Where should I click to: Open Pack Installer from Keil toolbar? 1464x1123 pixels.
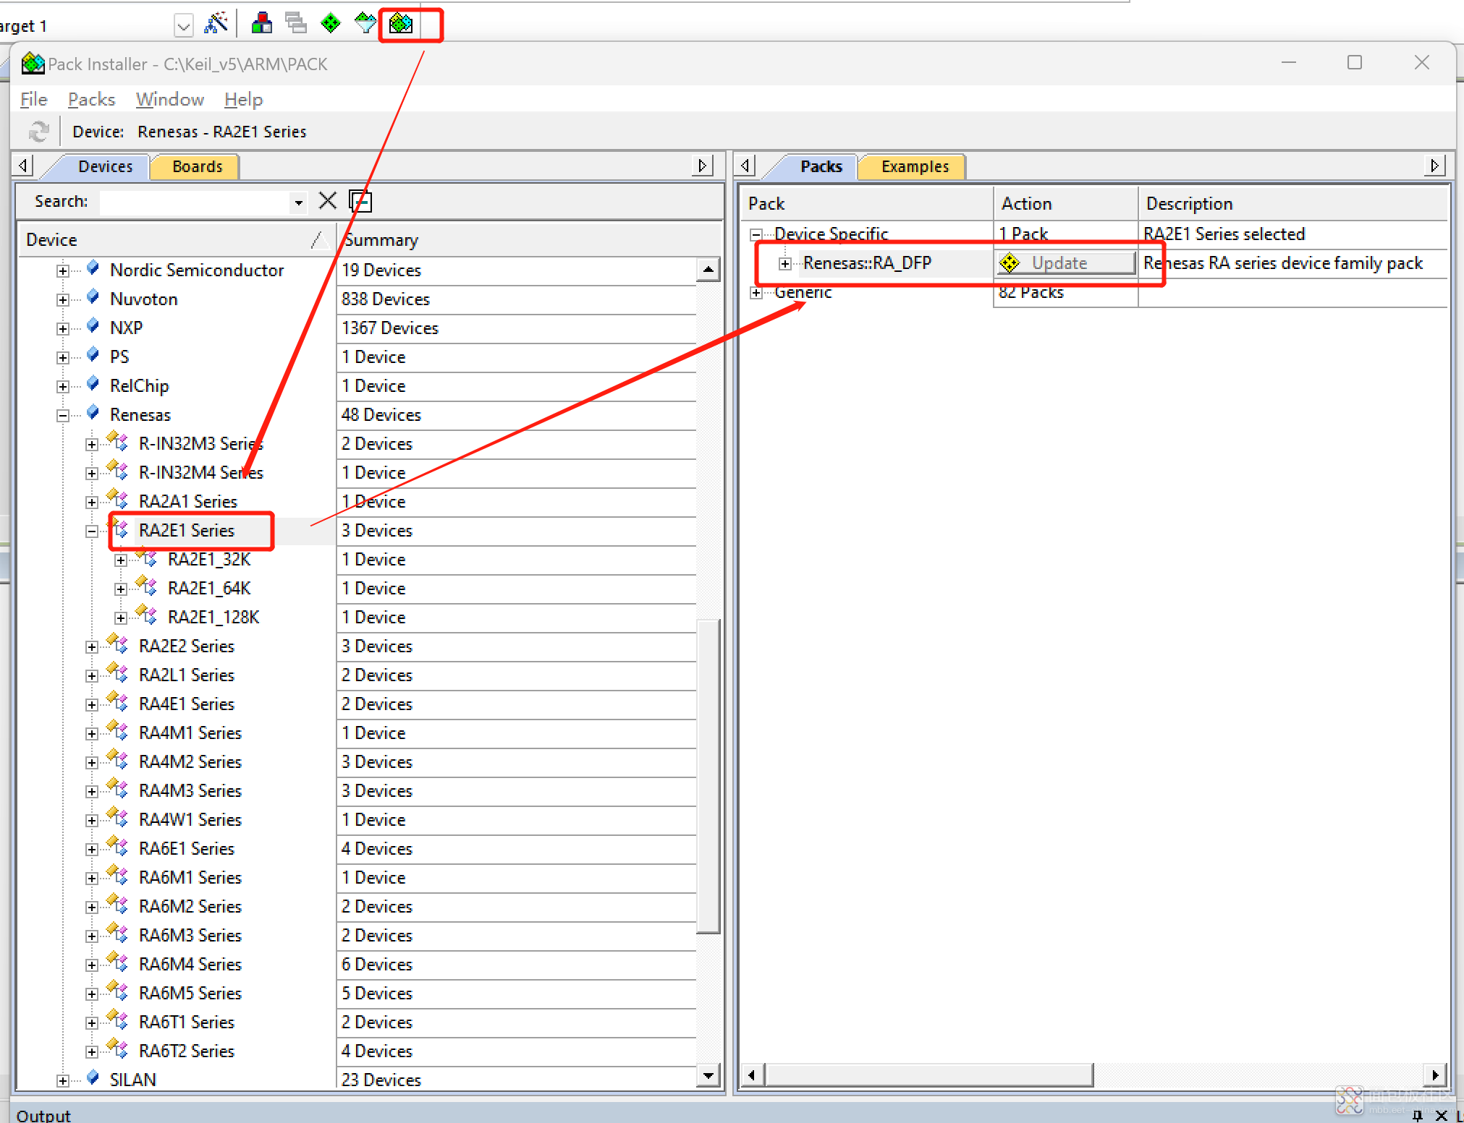coord(400,24)
